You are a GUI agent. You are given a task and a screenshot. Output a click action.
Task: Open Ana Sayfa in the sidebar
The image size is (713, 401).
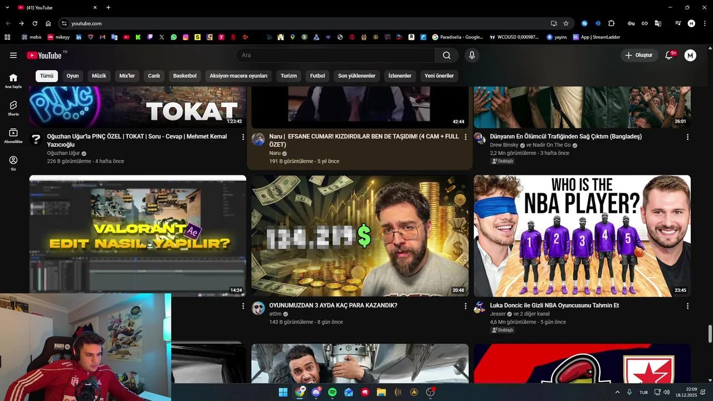pos(13,81)
